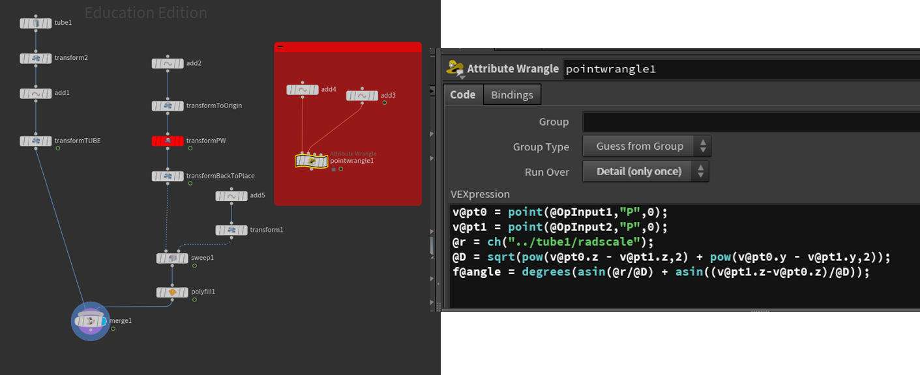The image size is (920, 375).
Task: Select the tube1 node icon
Action: point(36,23)
